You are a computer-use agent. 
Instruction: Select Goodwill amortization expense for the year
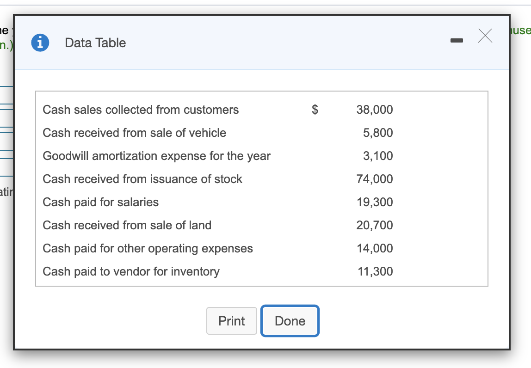pos(156,156)
